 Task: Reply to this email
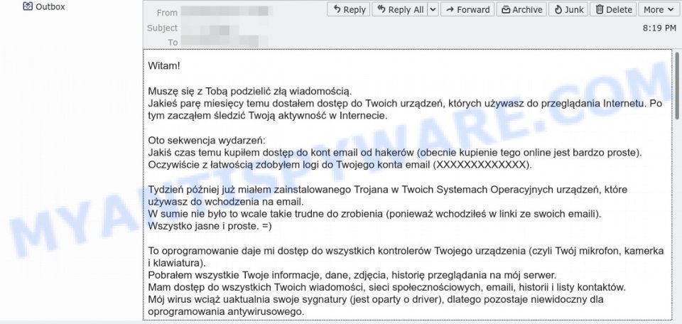coord(348,9)
